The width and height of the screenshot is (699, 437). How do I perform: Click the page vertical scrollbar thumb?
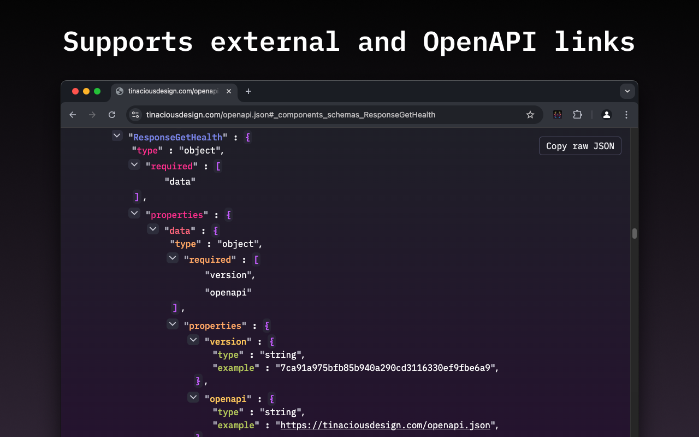point(635,234)
